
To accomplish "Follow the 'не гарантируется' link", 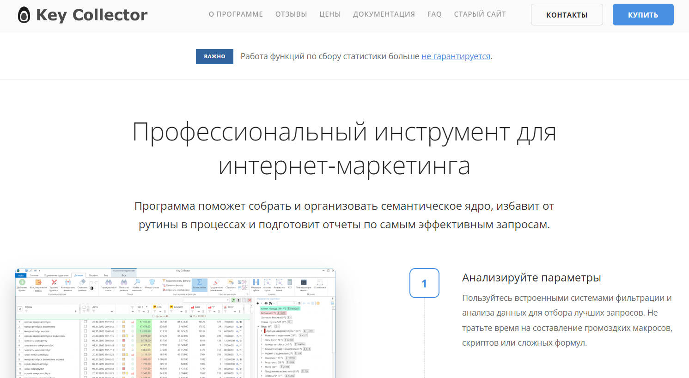I will (456, 56).
